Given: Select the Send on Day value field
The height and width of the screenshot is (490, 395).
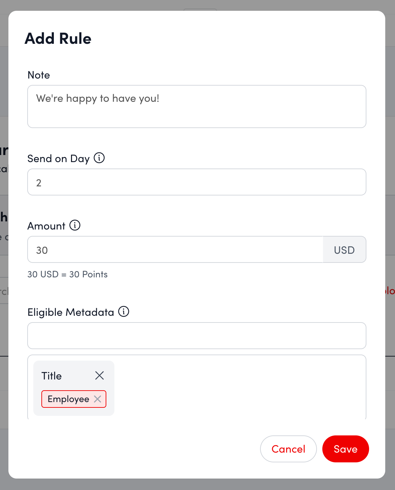Looking at the screenshot, I should (x=196, y=182).
